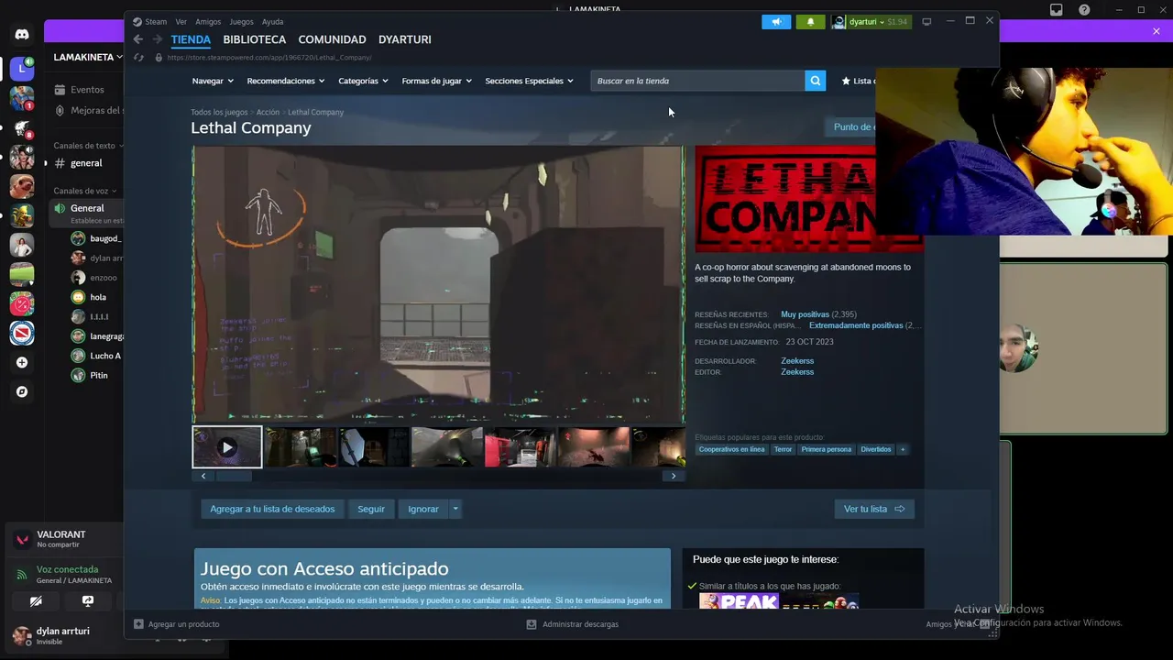Go to the TIENDA tab

coord(191,39)
